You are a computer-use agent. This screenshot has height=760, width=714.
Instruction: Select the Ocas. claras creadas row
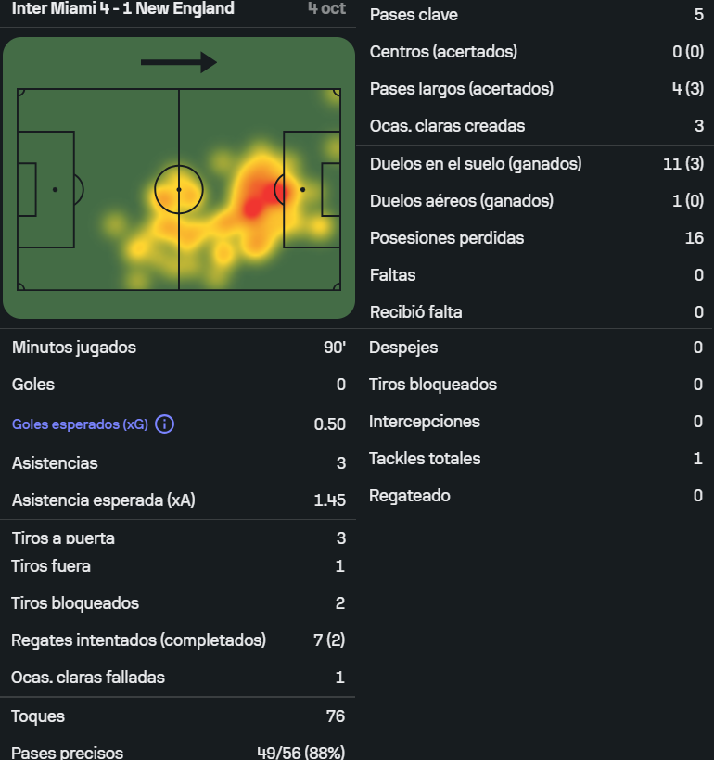[535, 126]
